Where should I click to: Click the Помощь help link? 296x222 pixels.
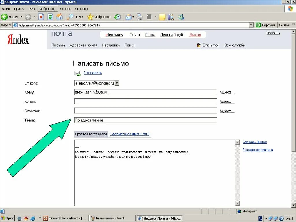(273, 33)
